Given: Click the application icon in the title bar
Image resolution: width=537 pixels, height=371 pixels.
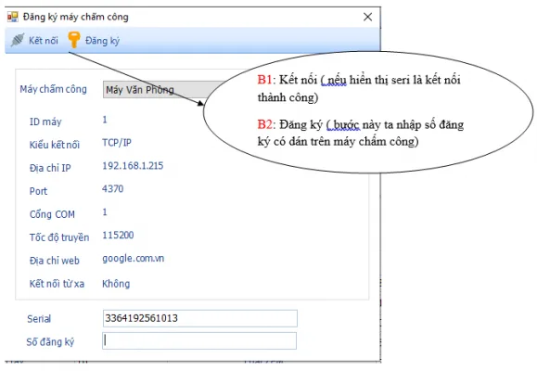Looking at the screenshot, I should (x=13, y=17).
